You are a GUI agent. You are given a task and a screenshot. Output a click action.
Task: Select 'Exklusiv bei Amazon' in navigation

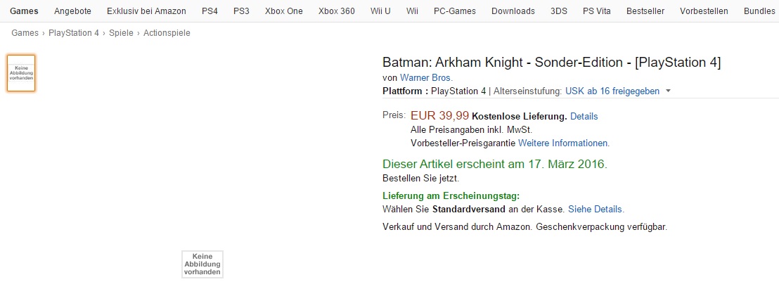(x=146, y=11)
